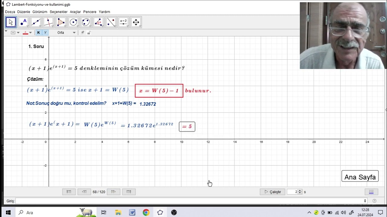Select the Ellipse conic tool
Screen dimensions: 387x217
pyautogui.click(x=86, y=22)
